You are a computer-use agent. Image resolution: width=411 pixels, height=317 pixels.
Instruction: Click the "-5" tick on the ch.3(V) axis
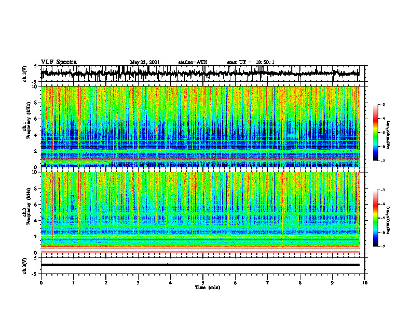click(35, 274)
